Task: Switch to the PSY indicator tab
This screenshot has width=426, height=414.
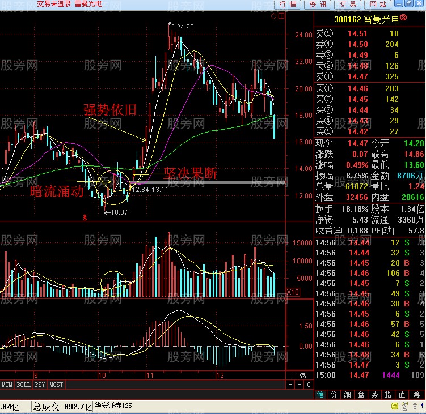Action: tap(40, 385)
